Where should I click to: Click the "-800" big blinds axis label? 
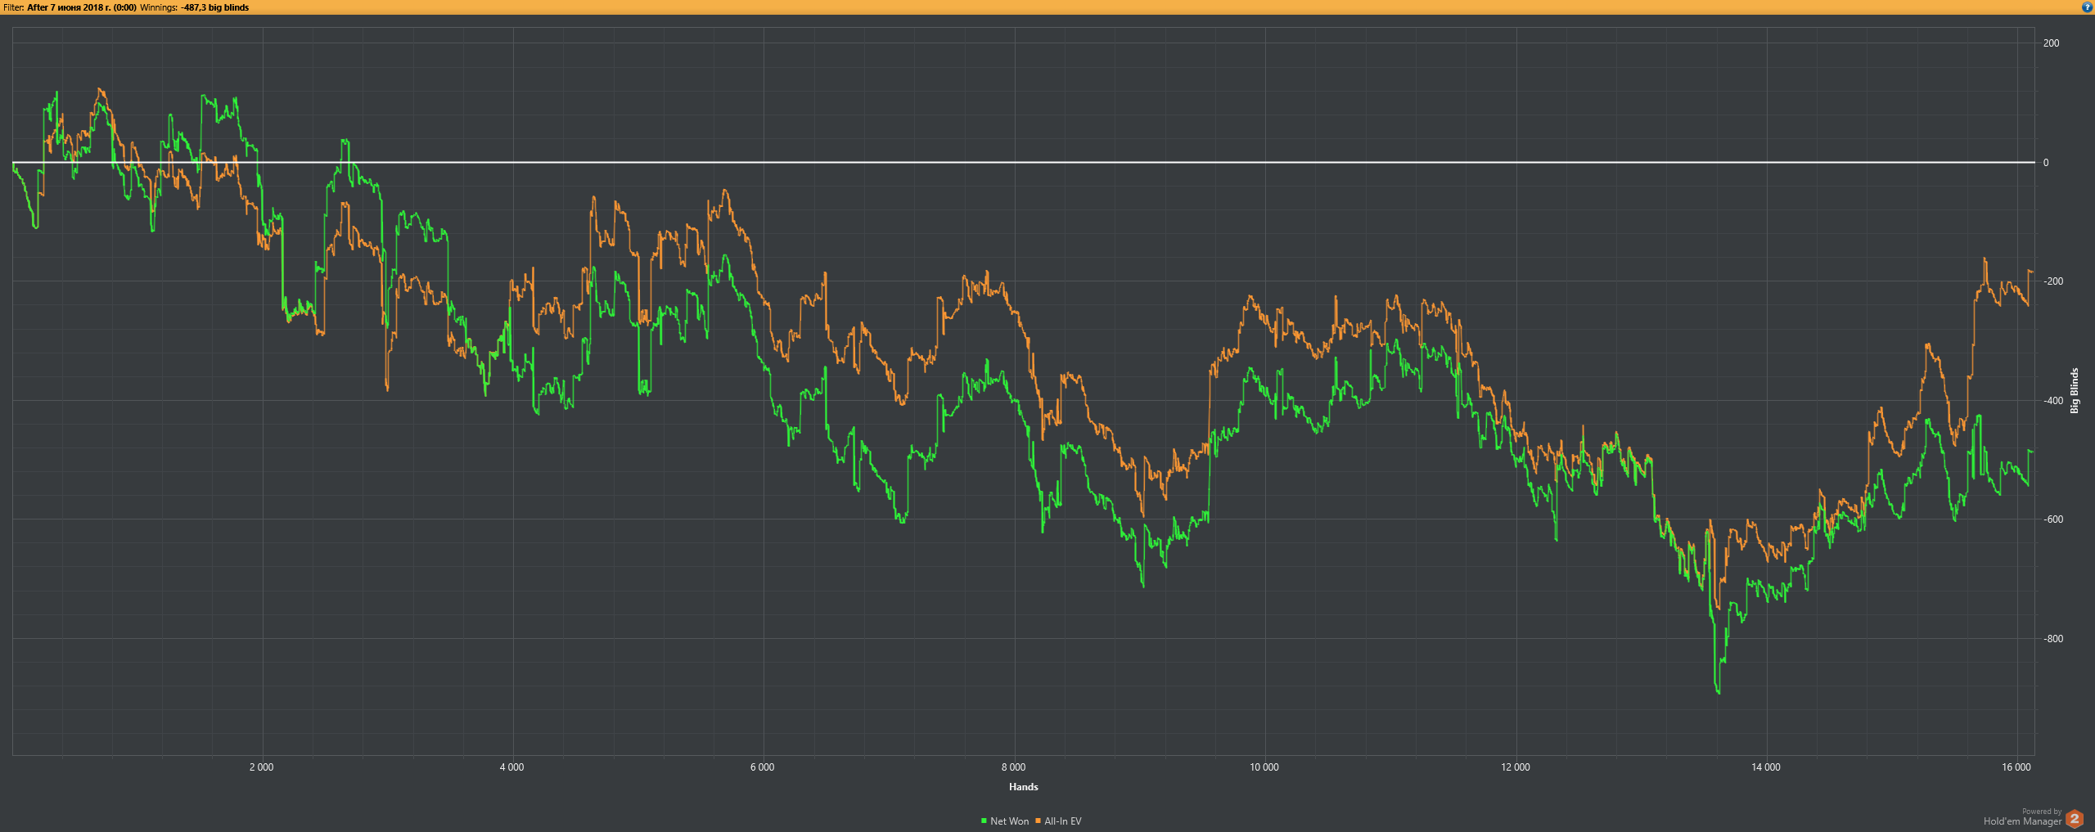pyautogui.click(x=2053, y=639)
